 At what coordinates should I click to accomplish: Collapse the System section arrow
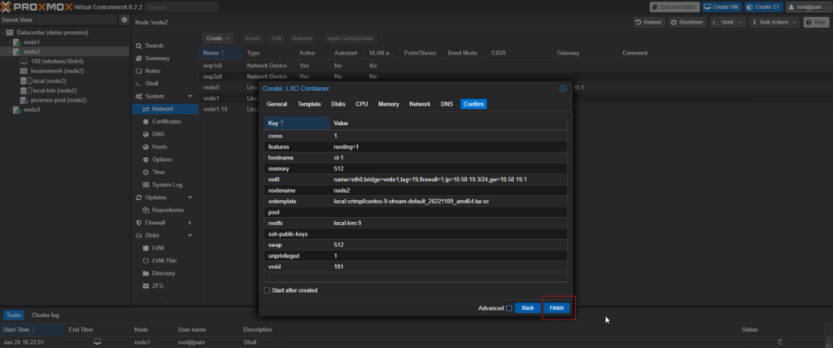(x=190, y=96)
